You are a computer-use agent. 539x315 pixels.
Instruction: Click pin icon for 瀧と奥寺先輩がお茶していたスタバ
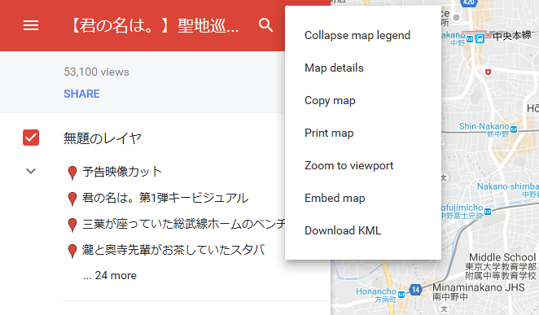click(72, 252)
